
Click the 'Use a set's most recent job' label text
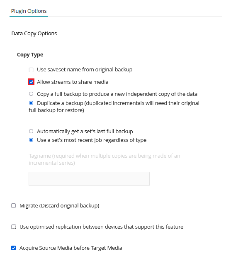92,140
